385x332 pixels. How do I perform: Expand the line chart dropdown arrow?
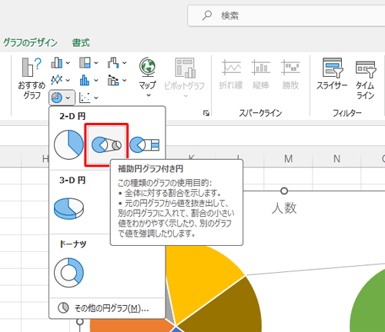coord(68,80)
